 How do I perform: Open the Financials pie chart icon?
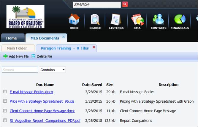(180, 21)
